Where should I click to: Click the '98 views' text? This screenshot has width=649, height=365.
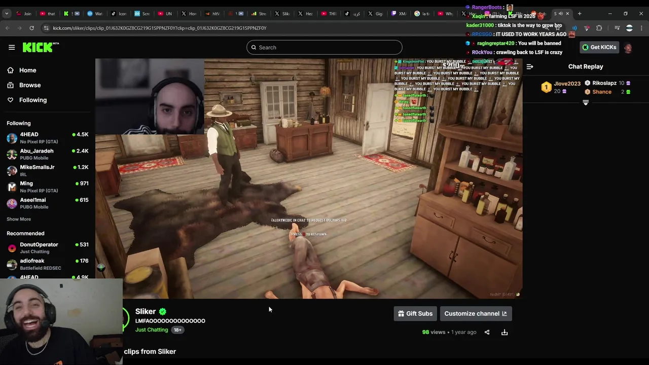[434, 333]
